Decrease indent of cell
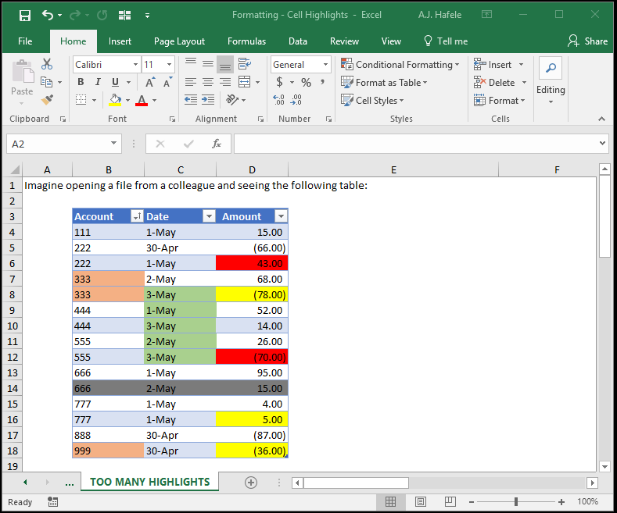The image size is (617, 513). pos(191,100)
